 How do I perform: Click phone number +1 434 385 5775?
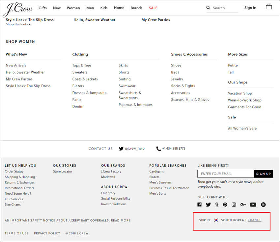[174, 148]
